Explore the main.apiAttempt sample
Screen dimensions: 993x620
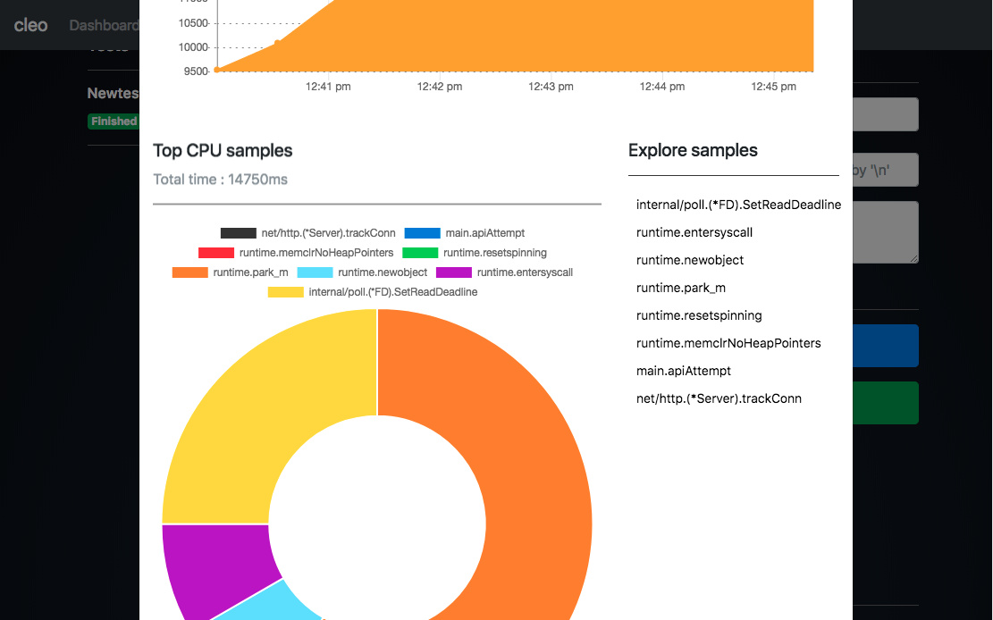(x=684, y=371)
